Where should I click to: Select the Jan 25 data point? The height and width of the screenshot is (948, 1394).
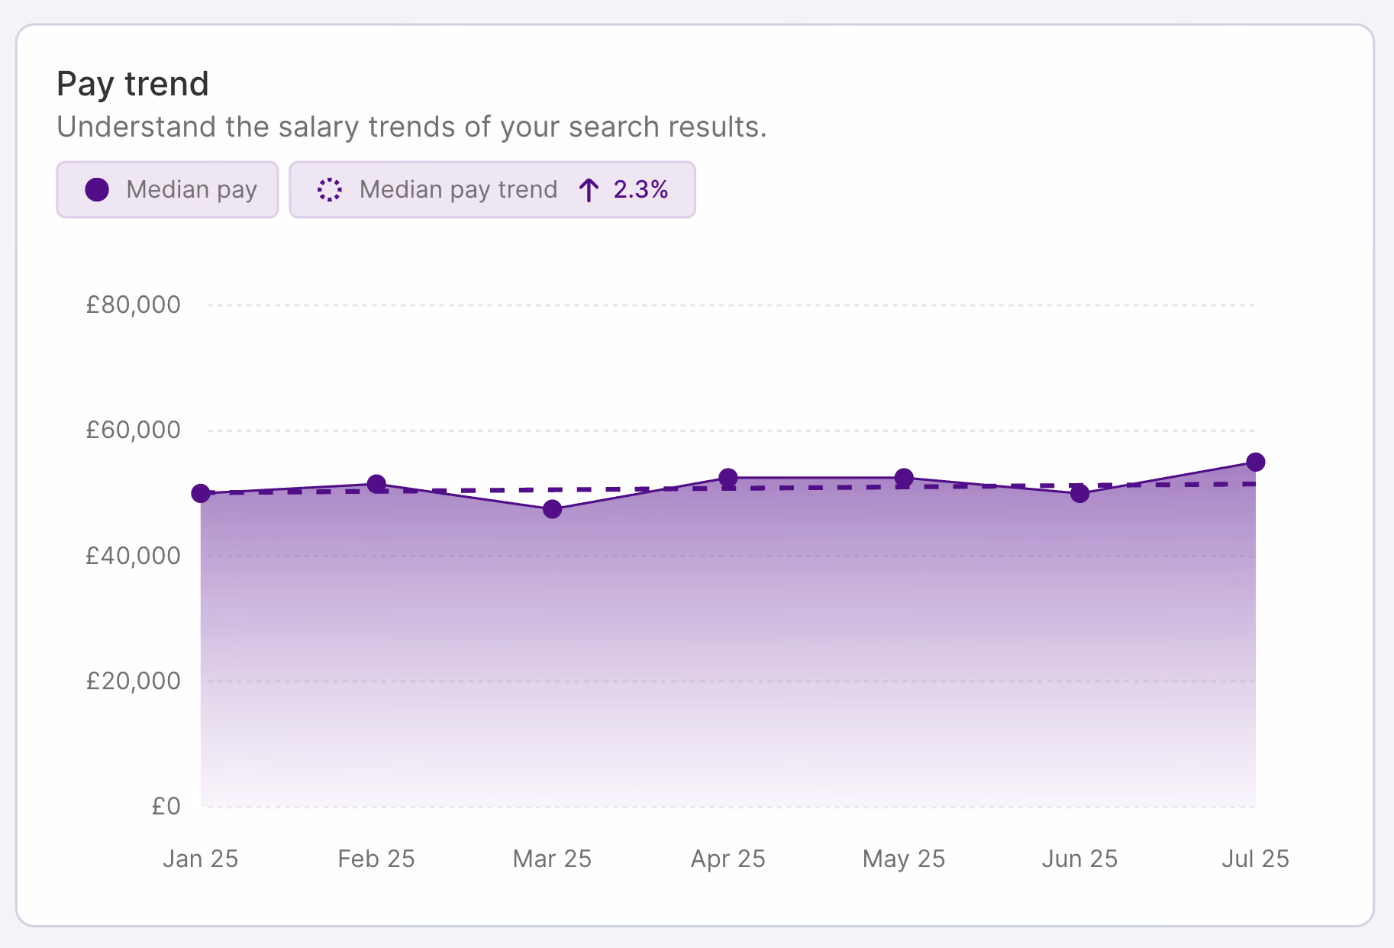click(201, 493)
